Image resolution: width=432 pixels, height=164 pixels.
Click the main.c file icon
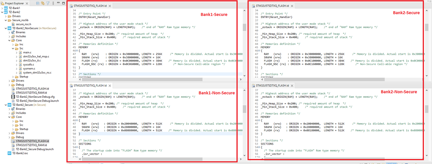point(20,52)
